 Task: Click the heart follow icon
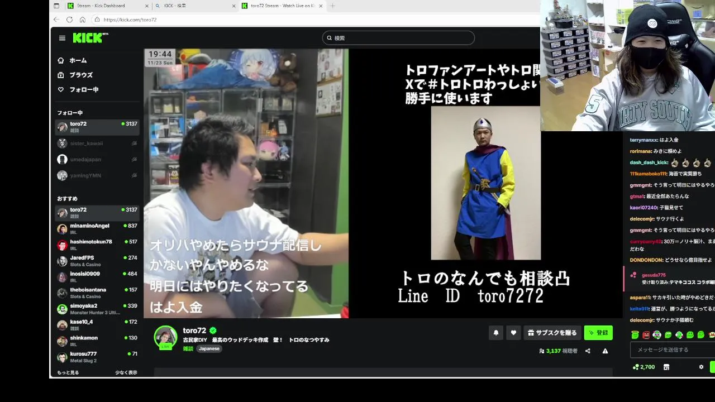click(x=513, y=333)
